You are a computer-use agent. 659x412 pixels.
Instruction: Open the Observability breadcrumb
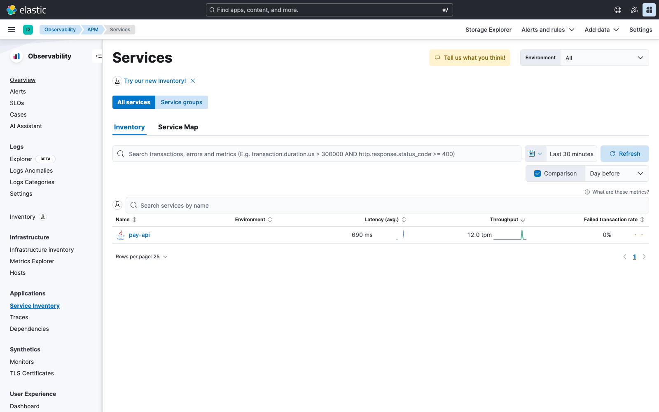tap(60, 30)
